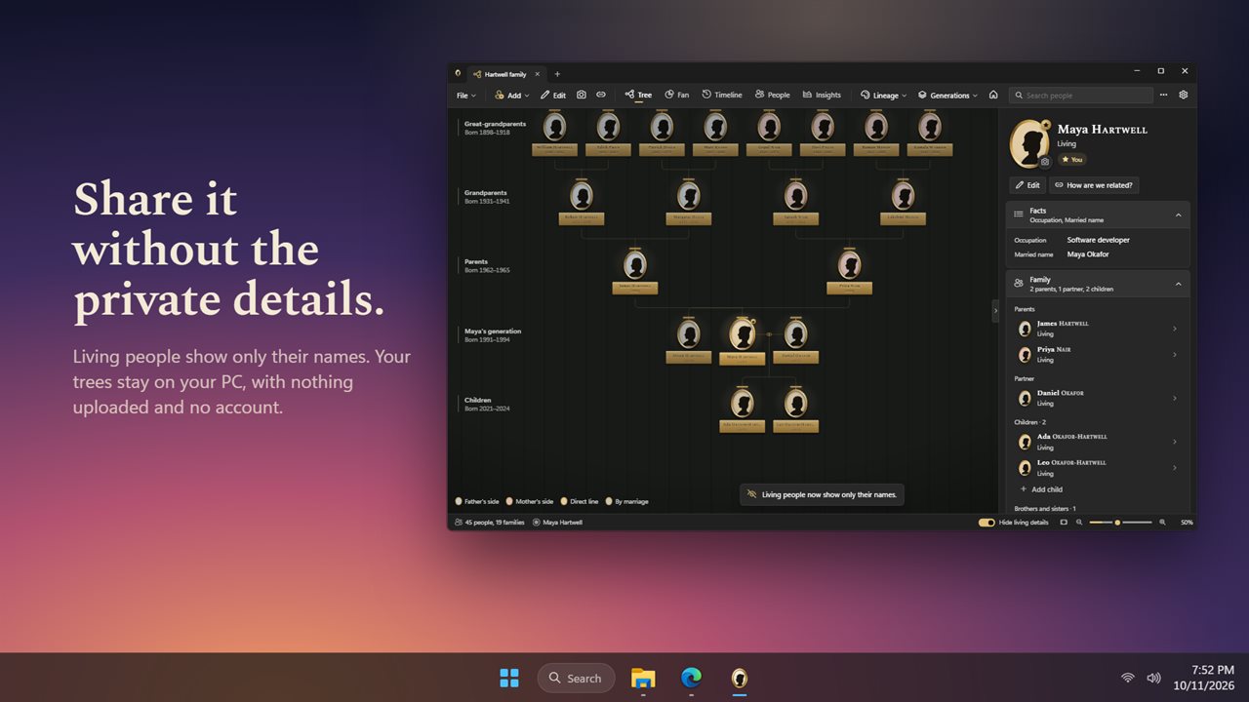
Task: Open File Explorer from the taskbar
Action: [643, 678]
